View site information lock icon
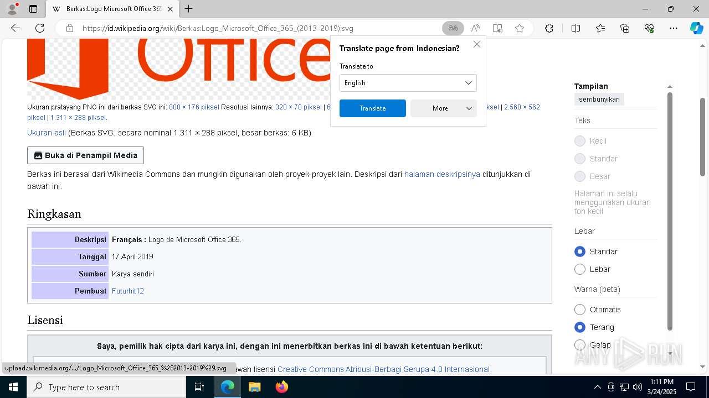The width and height of the screenshot is (709, 398). click(x=69, y=28)
